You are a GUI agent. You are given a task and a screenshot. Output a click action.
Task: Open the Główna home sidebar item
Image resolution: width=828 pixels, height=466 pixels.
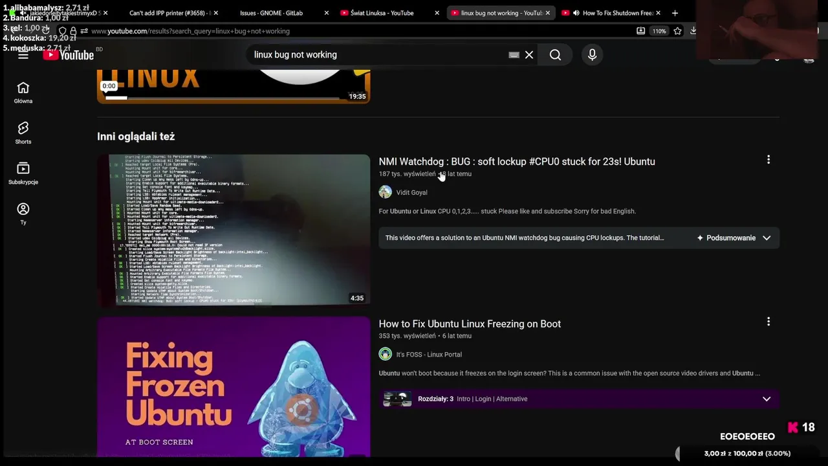(x=23, y=93)
